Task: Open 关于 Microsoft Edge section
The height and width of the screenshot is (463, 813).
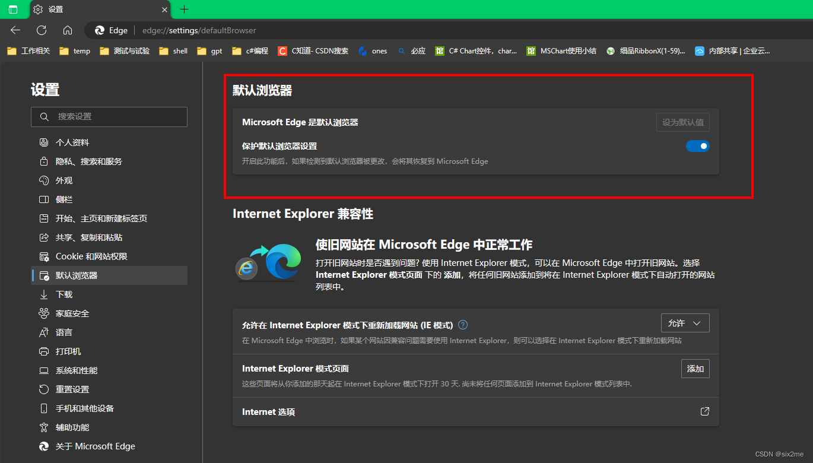Action: pyautogui.click(x=109, y=446)
